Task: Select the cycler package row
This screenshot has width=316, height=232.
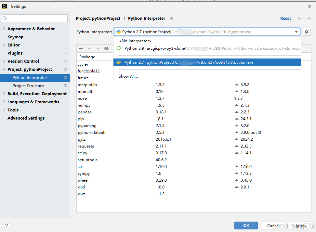Action: 95,64
